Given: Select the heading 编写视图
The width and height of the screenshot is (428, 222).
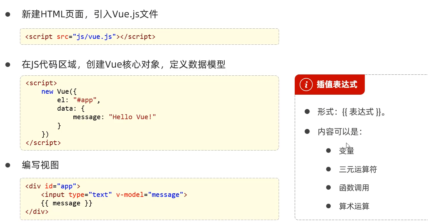Looking at the screenshot, I should click(40, 165).
